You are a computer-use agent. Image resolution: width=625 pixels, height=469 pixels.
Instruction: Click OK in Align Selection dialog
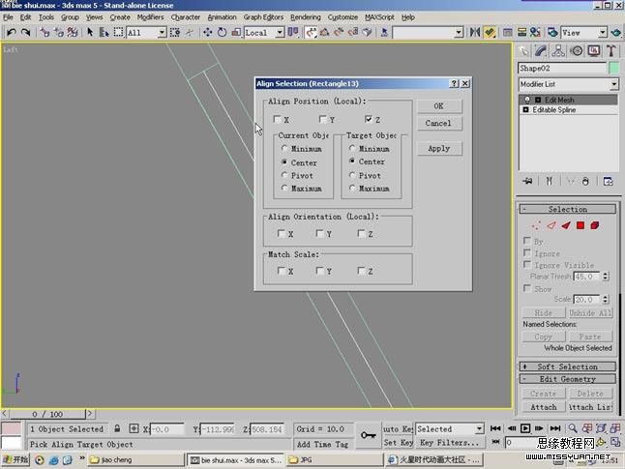coord(439,106)
